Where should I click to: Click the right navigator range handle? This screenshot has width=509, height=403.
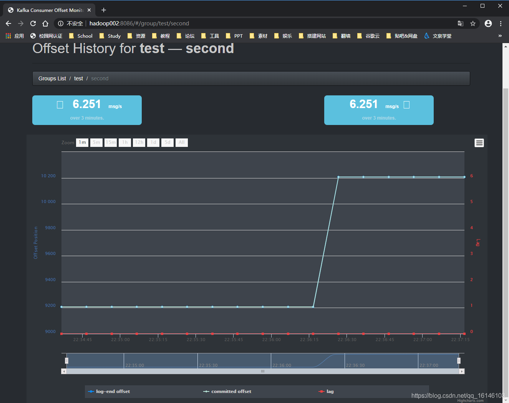point(459,361)
